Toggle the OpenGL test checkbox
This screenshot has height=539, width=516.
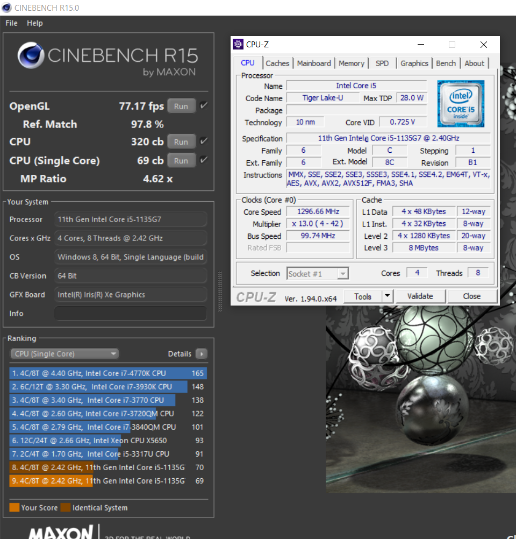coord(203,105)
